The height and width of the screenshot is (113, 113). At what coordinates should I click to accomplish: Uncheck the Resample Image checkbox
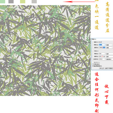click(93, 66)
